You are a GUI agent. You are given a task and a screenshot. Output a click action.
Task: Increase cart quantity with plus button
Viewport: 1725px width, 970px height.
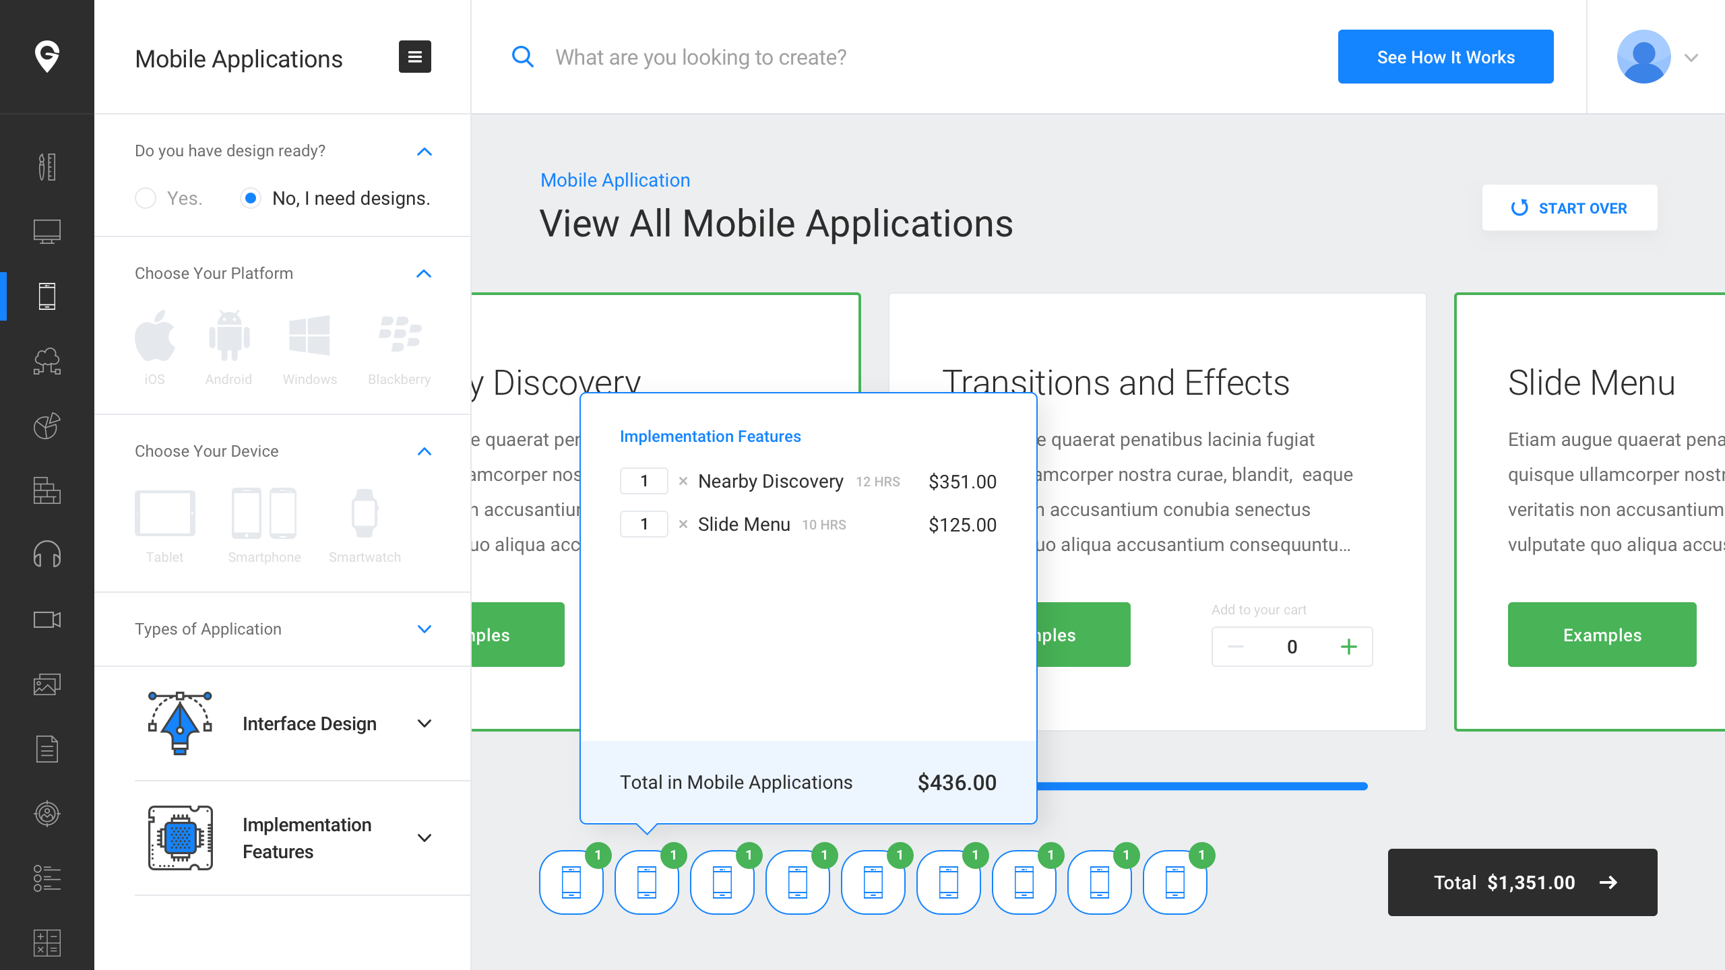(x=1348, y=647)
